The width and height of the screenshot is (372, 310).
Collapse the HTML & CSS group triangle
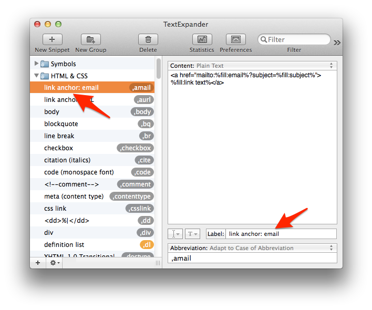(36, 76)
